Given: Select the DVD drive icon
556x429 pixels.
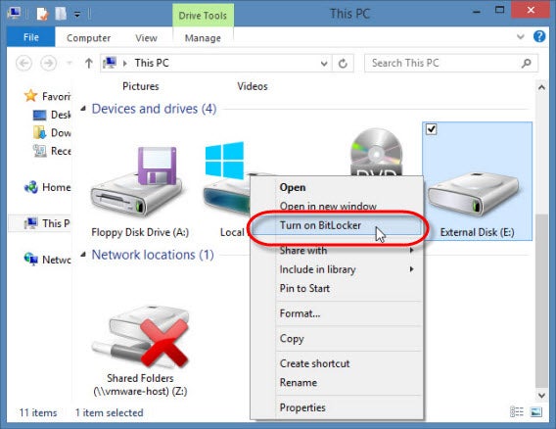Looking at the screenshot, I should point(376,153).
